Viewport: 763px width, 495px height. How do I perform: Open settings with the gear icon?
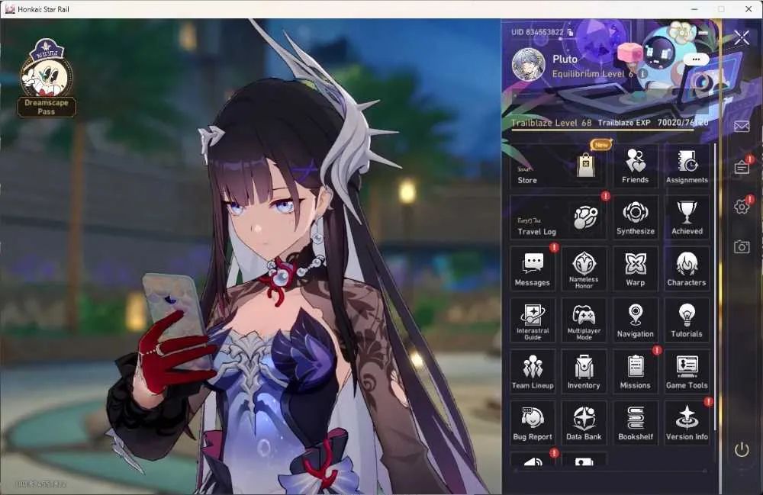point(742,206)
